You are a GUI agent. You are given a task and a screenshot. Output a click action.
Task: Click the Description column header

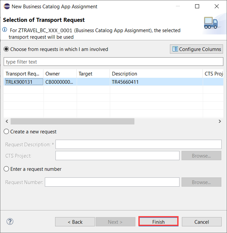coord(156,74)
